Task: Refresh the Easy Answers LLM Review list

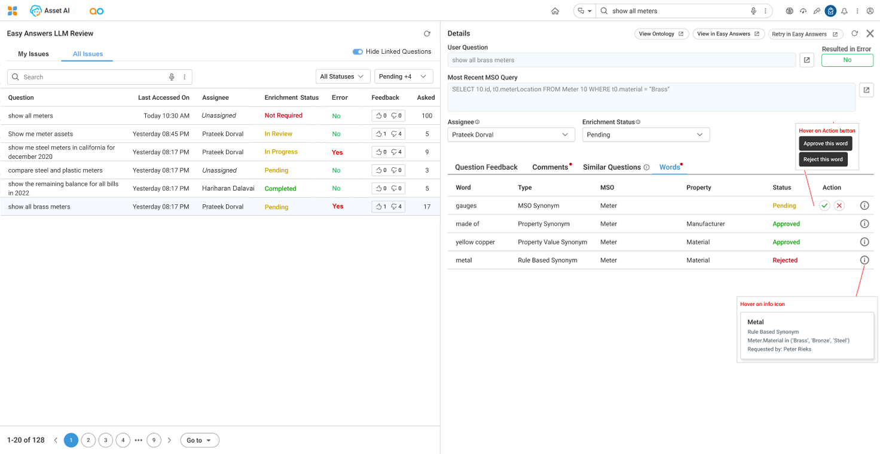Action: tap(427, 34)
